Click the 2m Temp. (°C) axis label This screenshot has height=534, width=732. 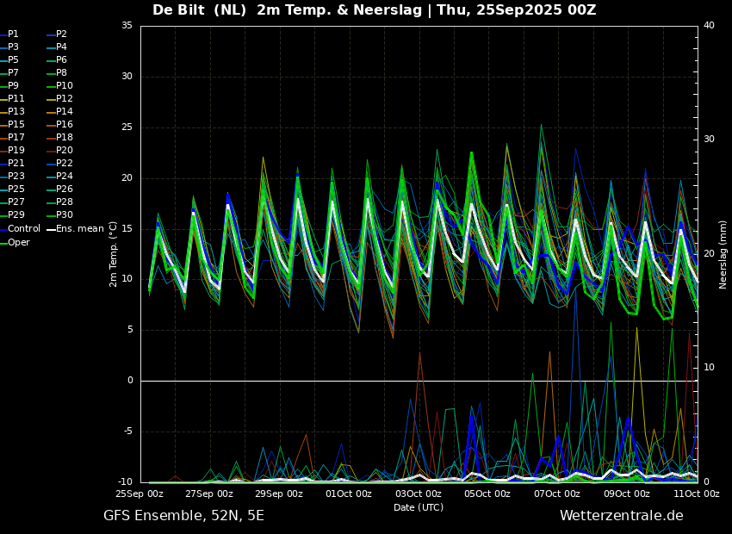(114, 254)
